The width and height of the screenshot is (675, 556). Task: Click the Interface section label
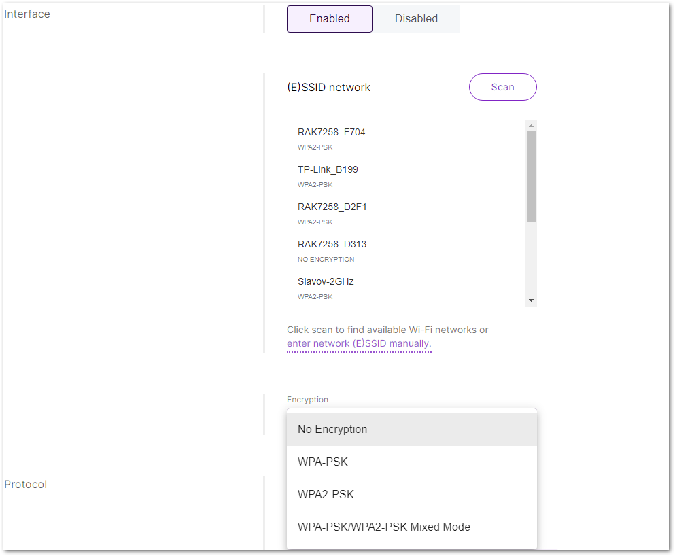tap(27, 14)
